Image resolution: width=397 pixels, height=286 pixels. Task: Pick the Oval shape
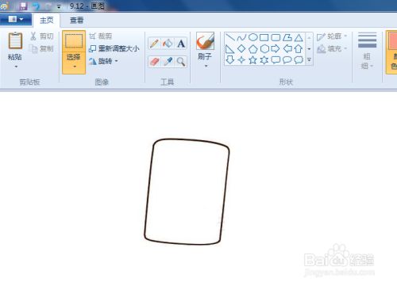pyautogui.click(x=253, y=37)
